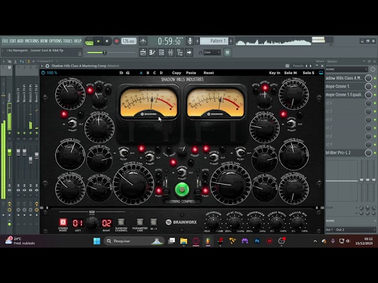Click the plugin undo arrow

(x=121, y=73)
